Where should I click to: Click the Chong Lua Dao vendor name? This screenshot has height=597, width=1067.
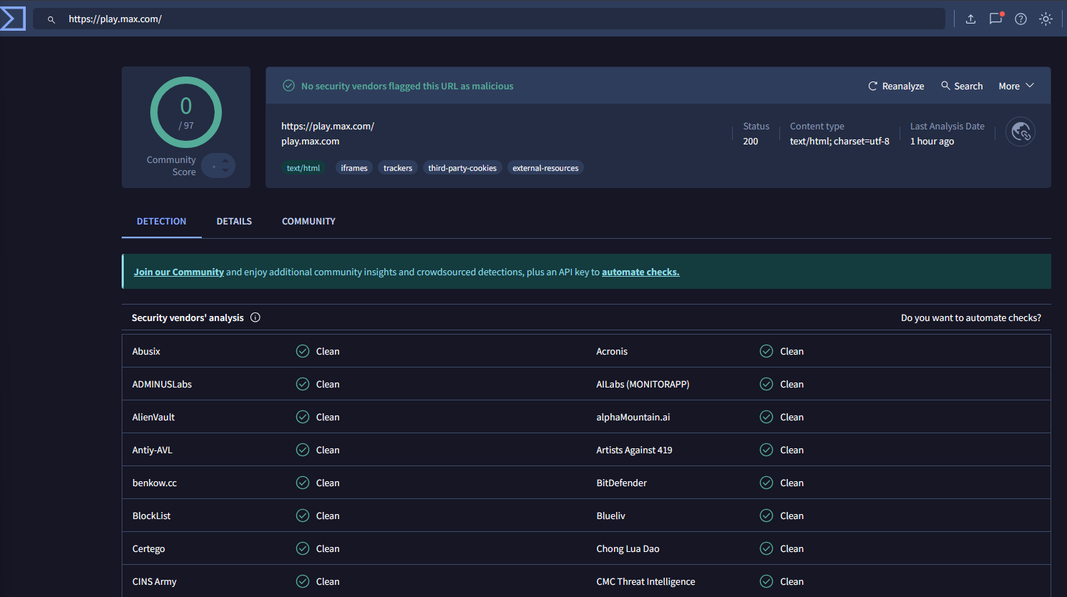point(628,548)
